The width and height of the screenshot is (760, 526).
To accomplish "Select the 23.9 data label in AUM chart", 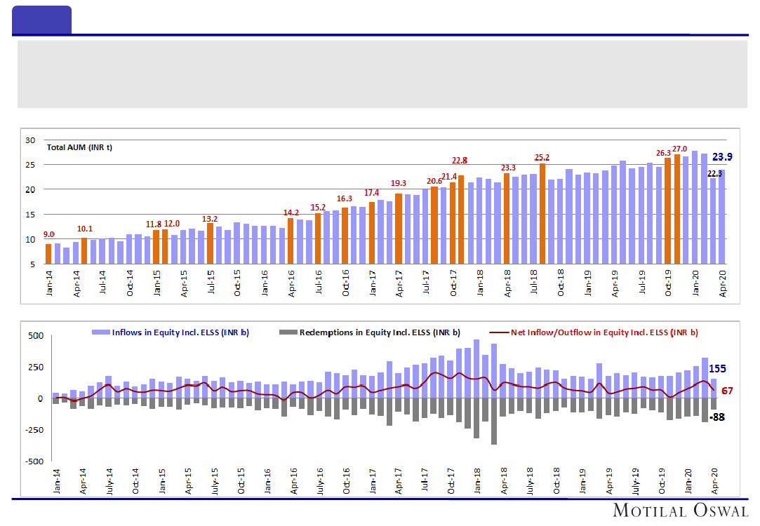I will (723, 157).
